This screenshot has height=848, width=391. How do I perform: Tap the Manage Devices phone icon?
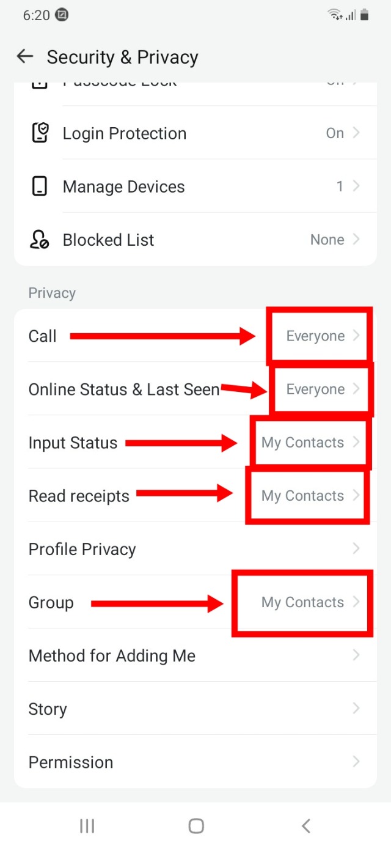(x=40, y=186)
